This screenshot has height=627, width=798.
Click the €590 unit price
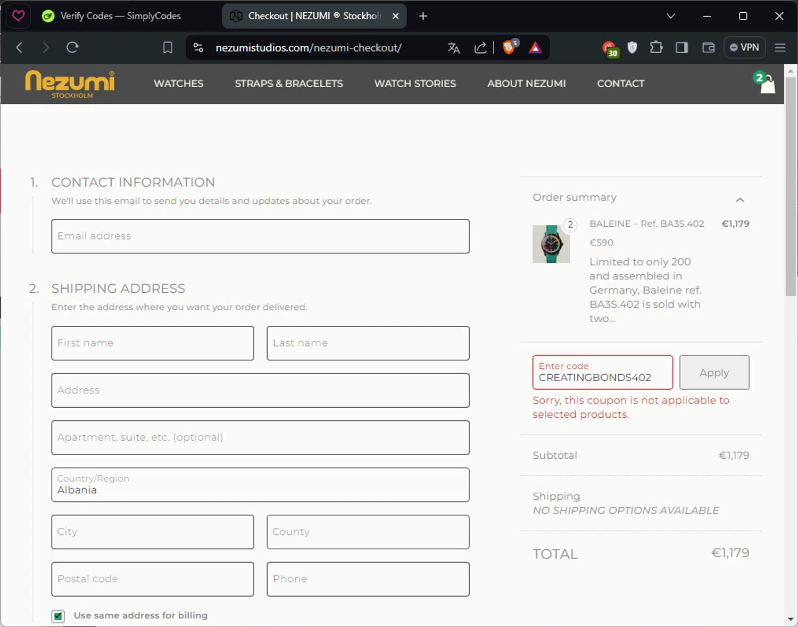coord(601,242)
